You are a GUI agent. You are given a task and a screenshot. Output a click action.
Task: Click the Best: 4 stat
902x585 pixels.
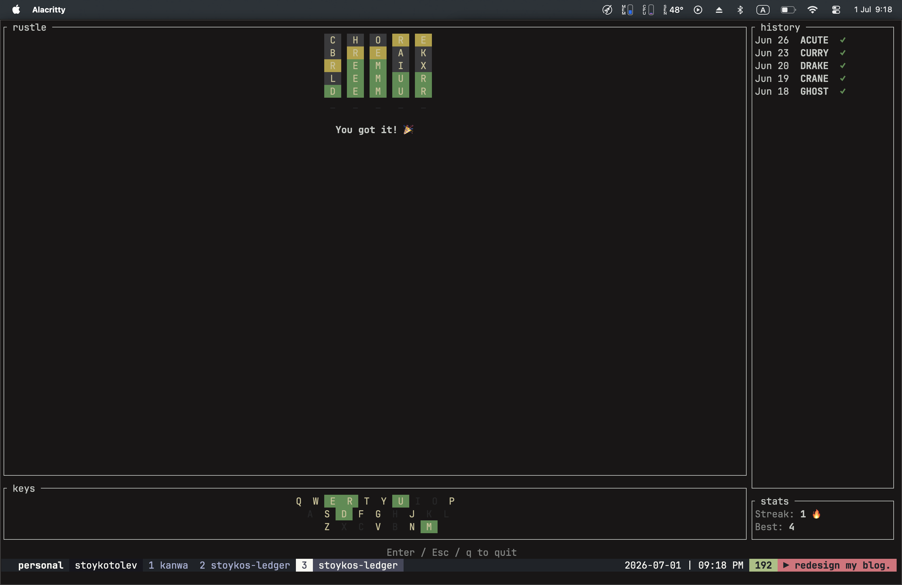tap(774, 527)
